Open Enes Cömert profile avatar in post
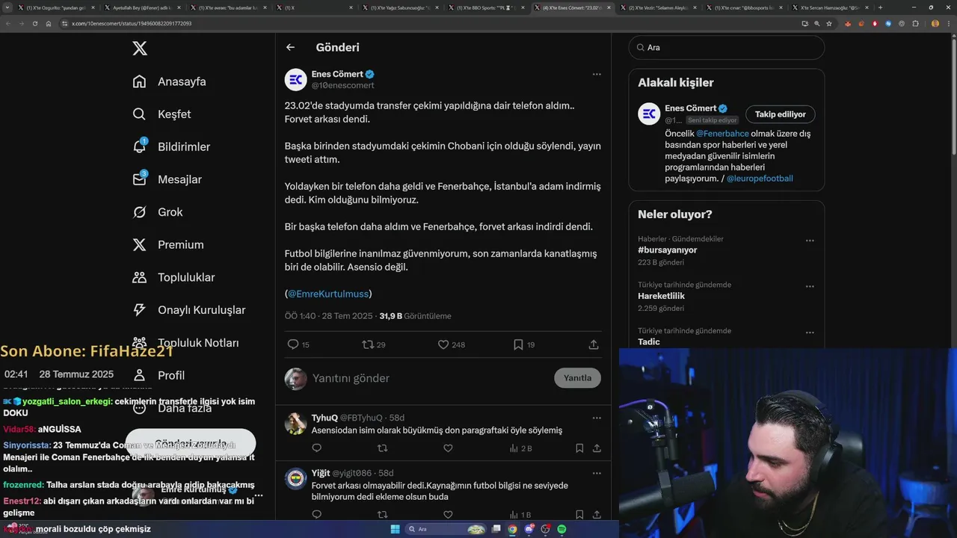This screenshot has width=957, height=538. (296, 79)
